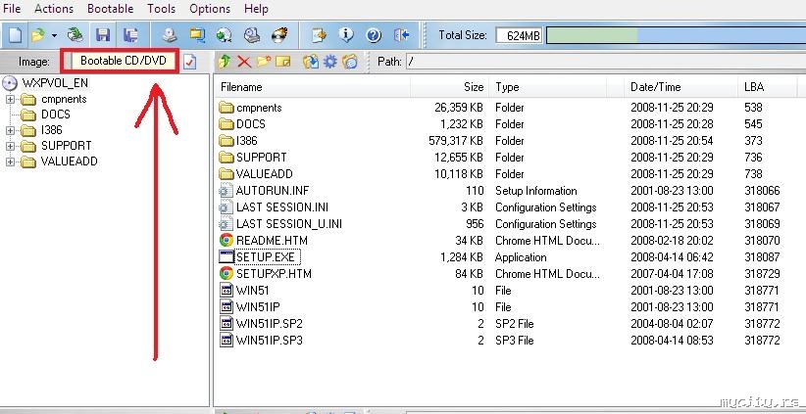Open the Help menu

pyautogui.click(x=256, y=9)
